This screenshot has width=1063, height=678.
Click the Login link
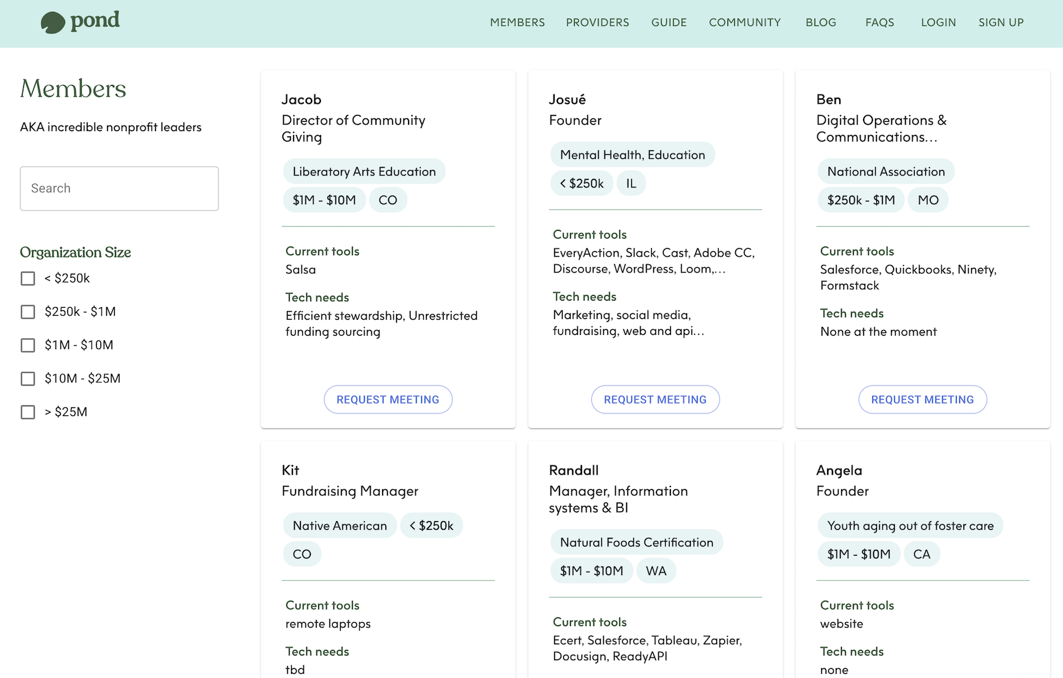coord(938,23)
